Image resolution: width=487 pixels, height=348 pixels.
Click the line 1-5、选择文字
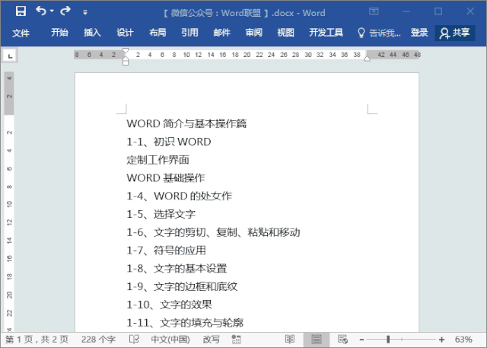[161, 214]
